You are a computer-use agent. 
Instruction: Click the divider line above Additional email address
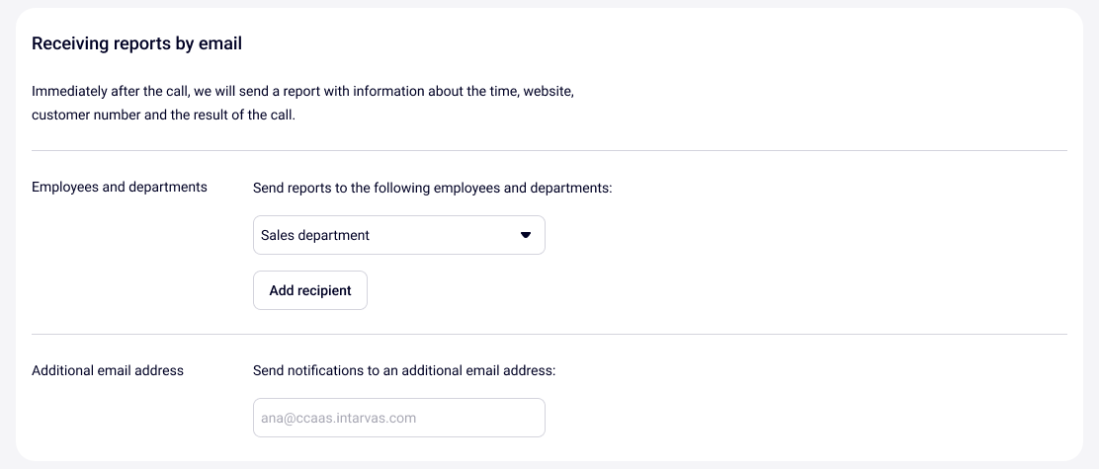point(549,335)
